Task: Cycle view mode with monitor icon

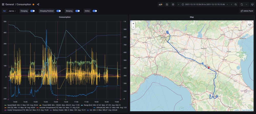Action: coord(252,4)
